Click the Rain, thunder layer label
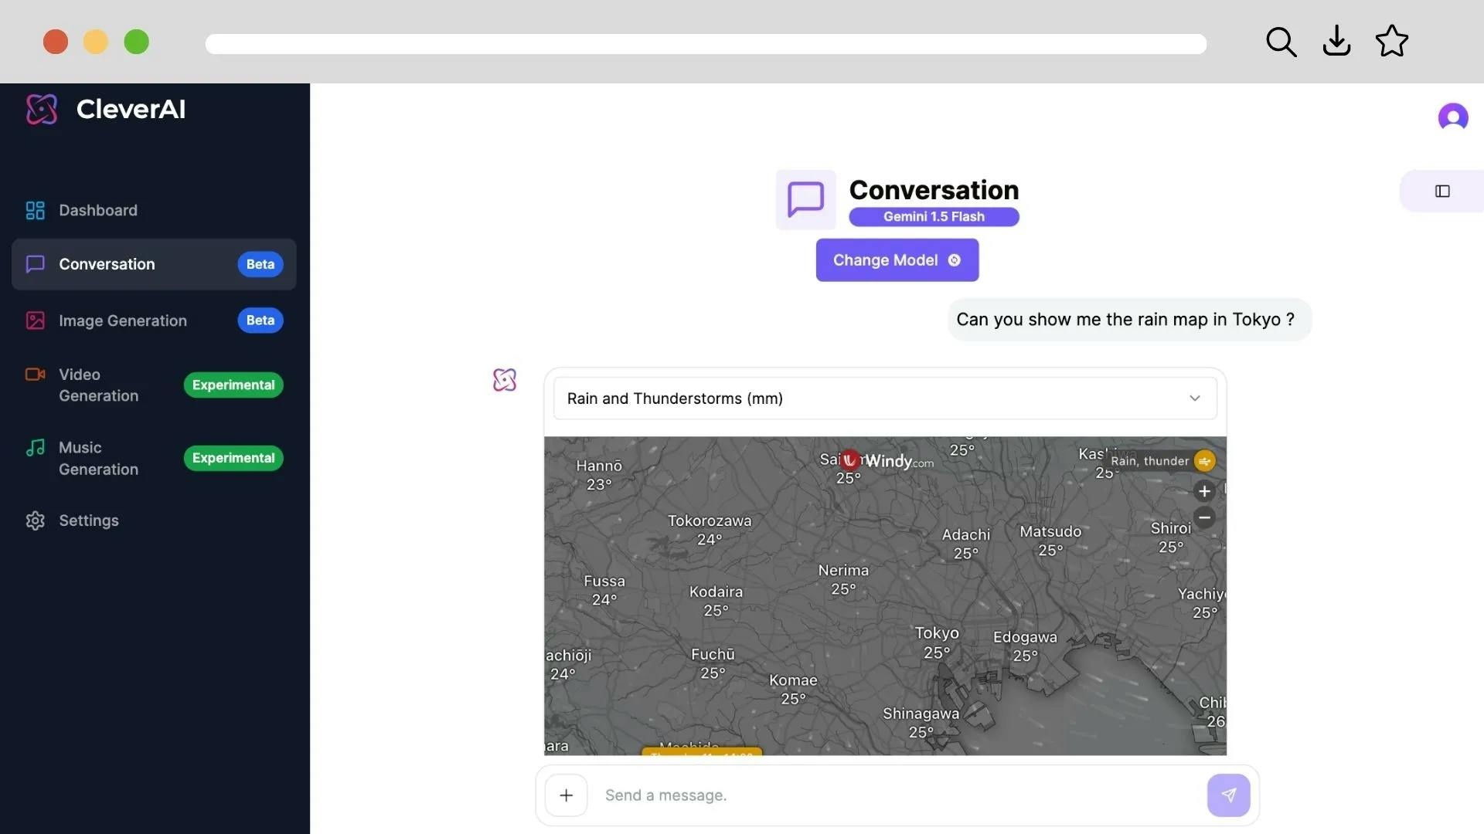The width and height of the screenshot is (1484, 834). coord(1149,461)
